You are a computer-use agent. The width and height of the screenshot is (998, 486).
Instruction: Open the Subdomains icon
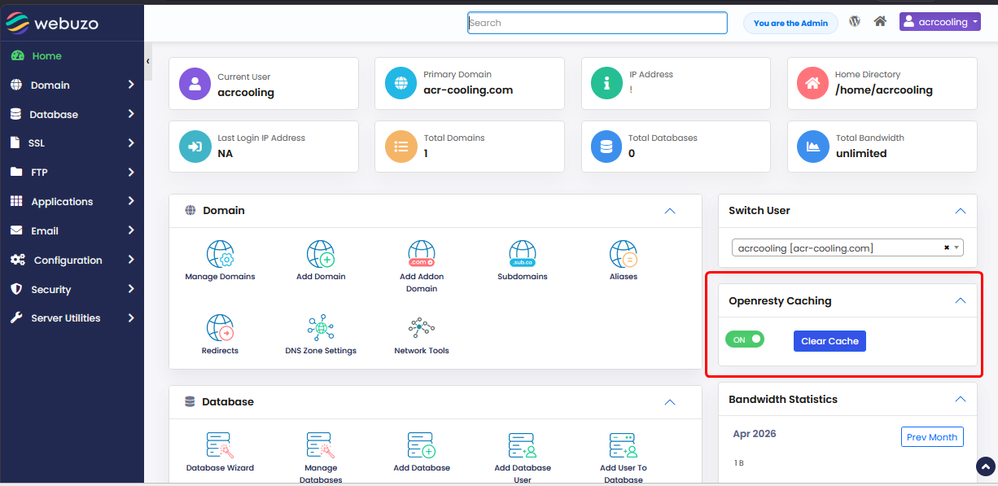click(522, 255)
